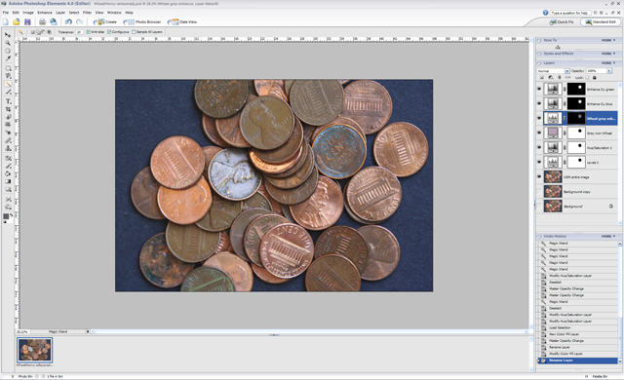Open the Opacity slider arrow

pyautogui.click(x=608, y=71)
